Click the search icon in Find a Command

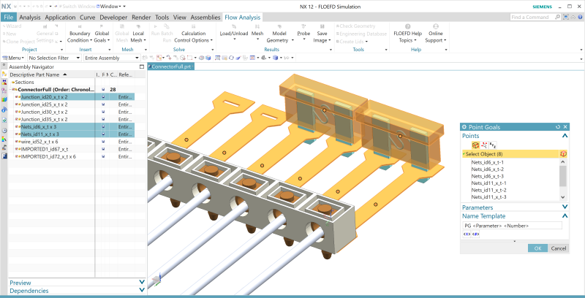point(557,17)
